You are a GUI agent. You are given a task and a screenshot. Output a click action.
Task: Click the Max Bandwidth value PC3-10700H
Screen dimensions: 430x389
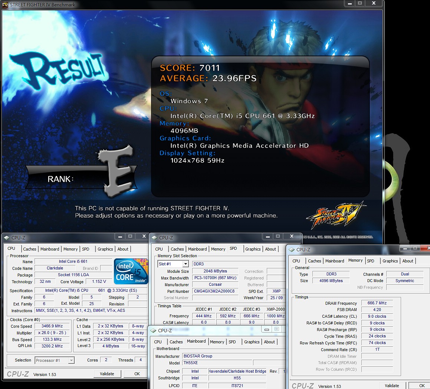(215, 278)
